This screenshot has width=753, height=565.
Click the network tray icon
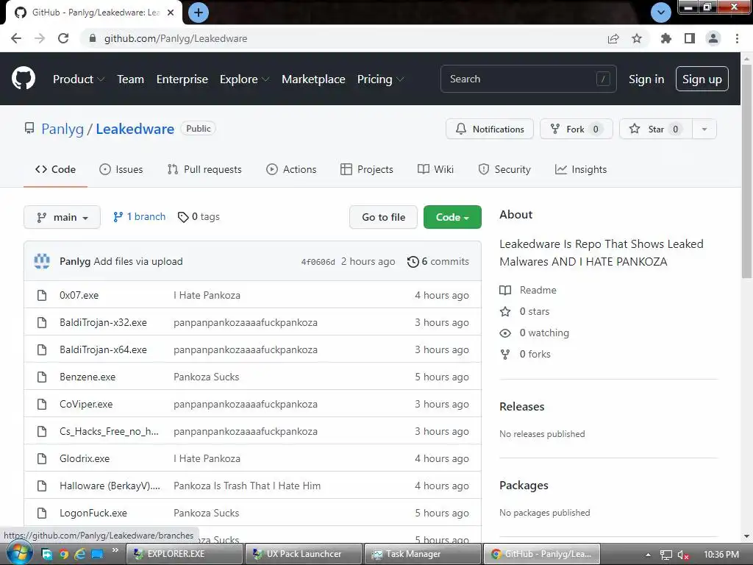pos(665,555)
